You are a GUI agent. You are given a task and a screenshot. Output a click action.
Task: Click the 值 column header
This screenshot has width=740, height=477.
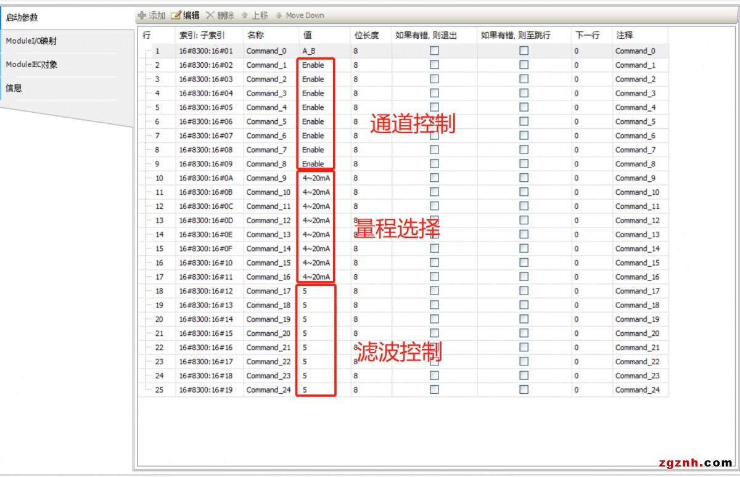coord(307,35)
